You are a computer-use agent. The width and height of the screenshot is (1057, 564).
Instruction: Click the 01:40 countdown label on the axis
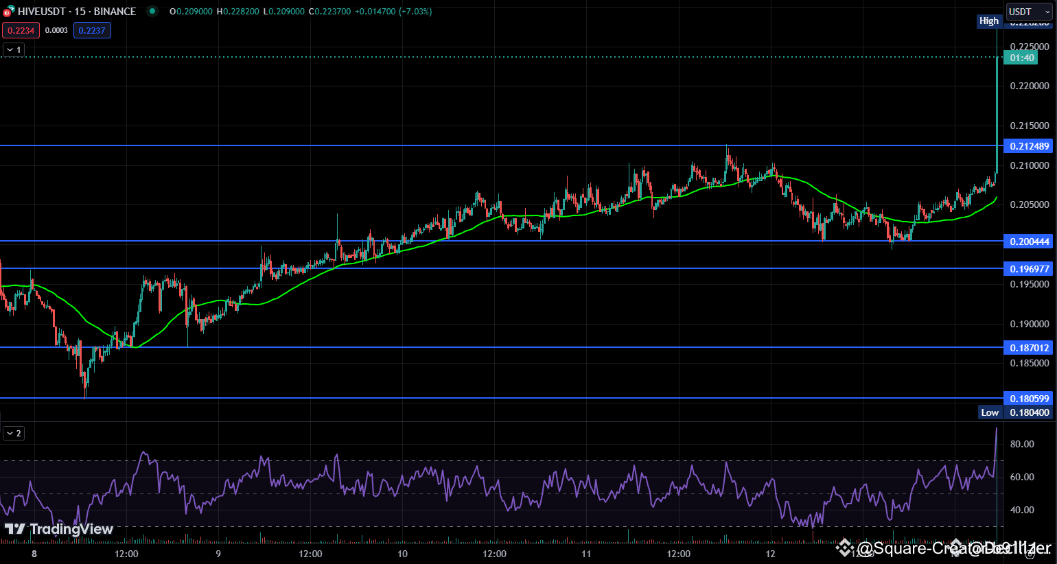1019,58
